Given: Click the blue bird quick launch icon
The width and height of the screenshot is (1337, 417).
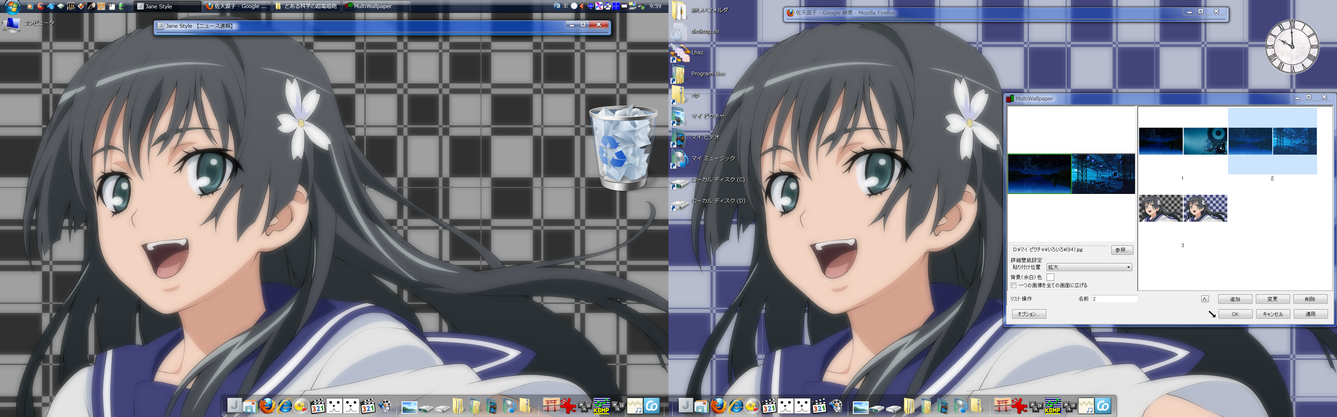Looking at the screenshot, I should click(51, 6).
